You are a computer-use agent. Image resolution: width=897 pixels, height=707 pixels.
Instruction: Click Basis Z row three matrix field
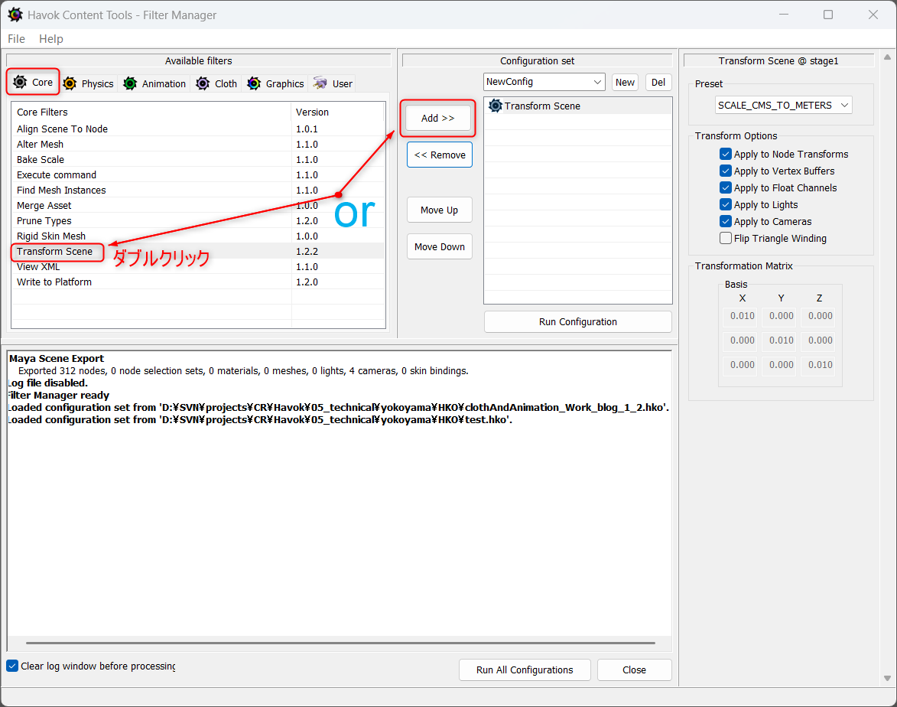tap(820, 365)
